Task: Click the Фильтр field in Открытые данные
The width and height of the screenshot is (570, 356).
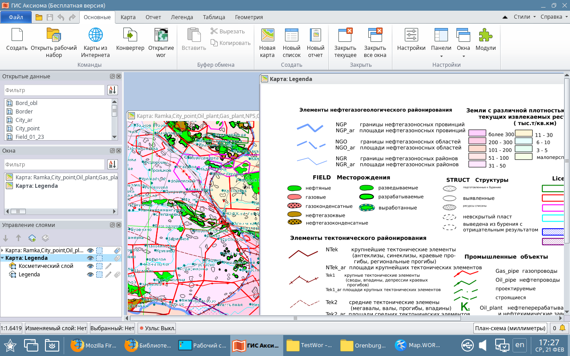Action: (54, 90)
